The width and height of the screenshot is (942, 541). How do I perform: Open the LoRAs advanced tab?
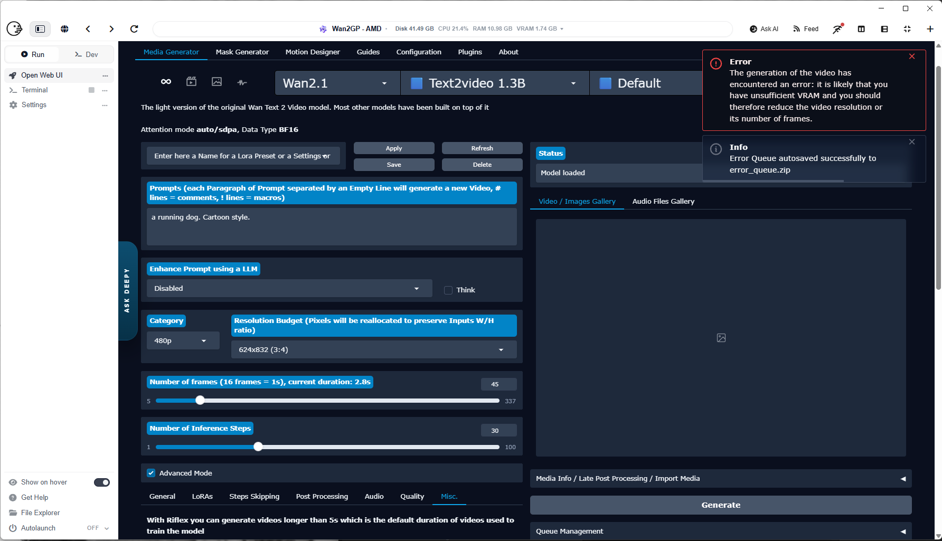[202, 496]
